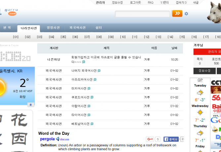
Task: Click the Facebook like button
Action: (x=171, y=139)
